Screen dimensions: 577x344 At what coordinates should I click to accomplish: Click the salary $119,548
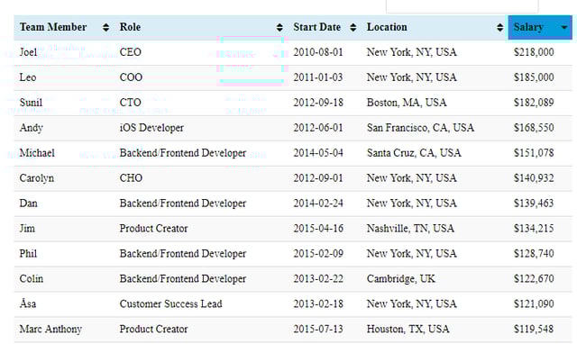point(534,330)
